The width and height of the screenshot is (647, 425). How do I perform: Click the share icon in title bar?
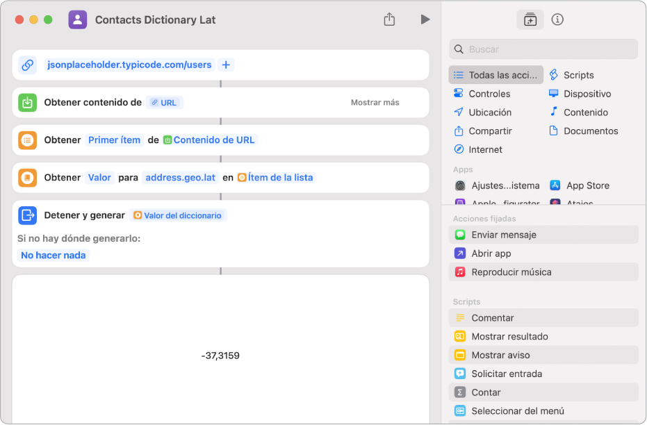point(389,19)
